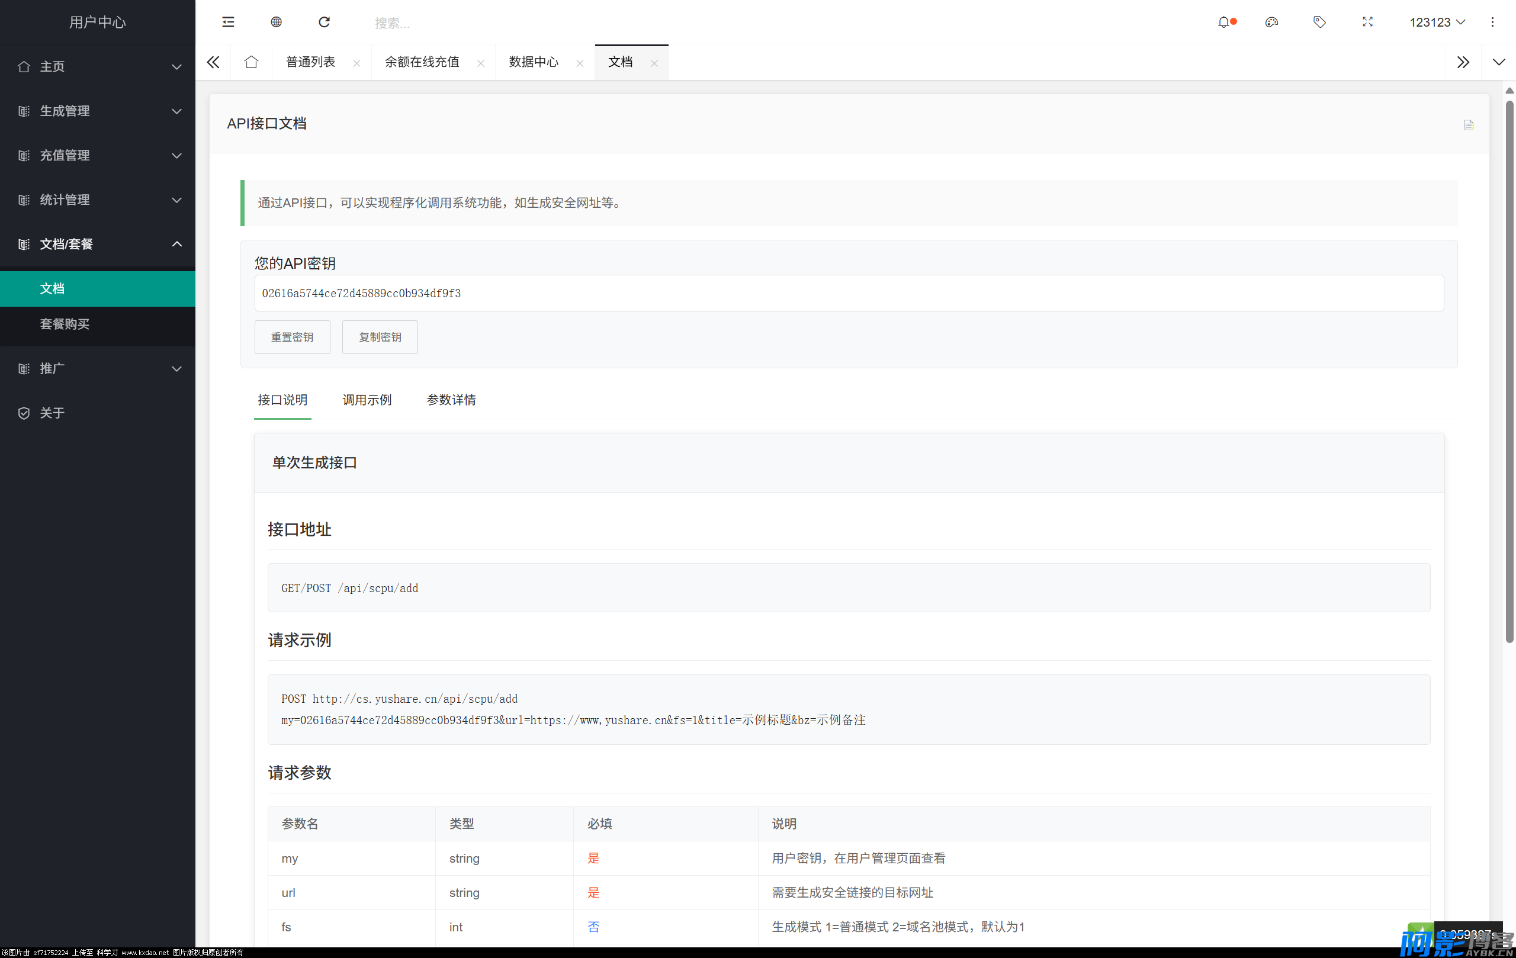Click the 重置密钥 button
The image size is (1516, 958).
tap(292, 337)
